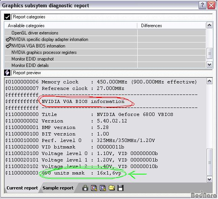The width and height of the screenshot is (218, 199).
Task: Click the Version 5.40.02.12 line
Action: [66, 121]
